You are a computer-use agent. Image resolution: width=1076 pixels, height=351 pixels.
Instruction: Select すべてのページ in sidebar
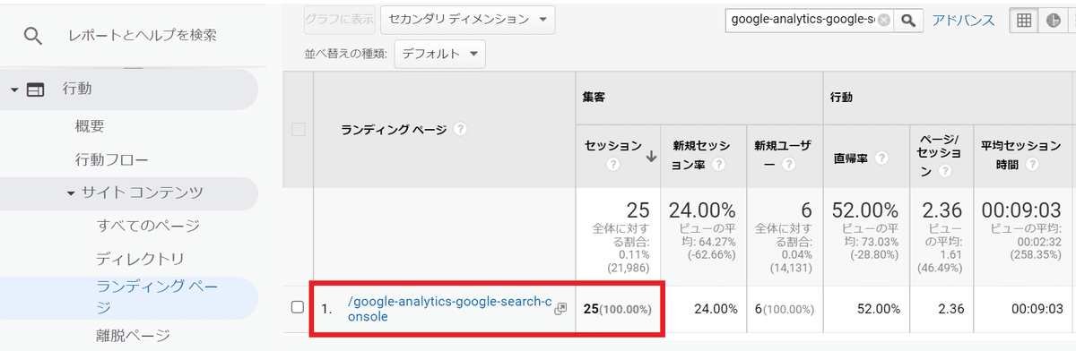coord(148,226)
